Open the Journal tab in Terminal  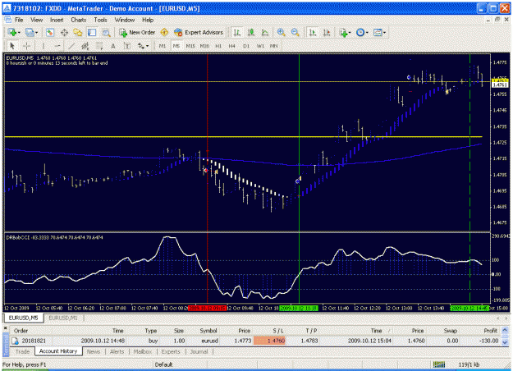[199, 351]
